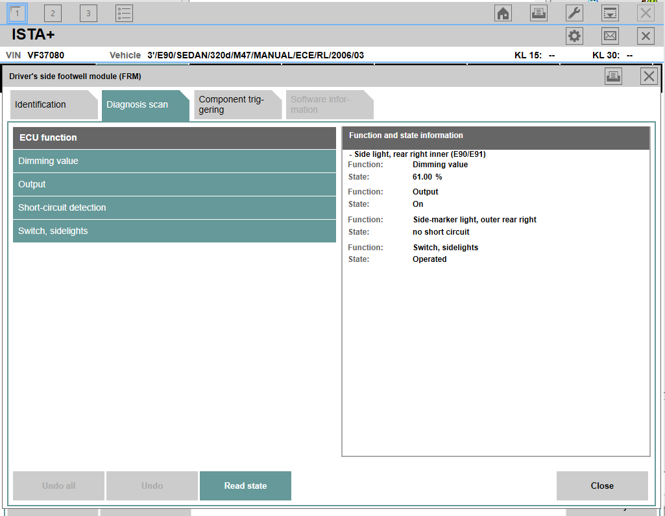Open the operations list icon
Viewport: 665px width, 516px height.
point(125,13)
